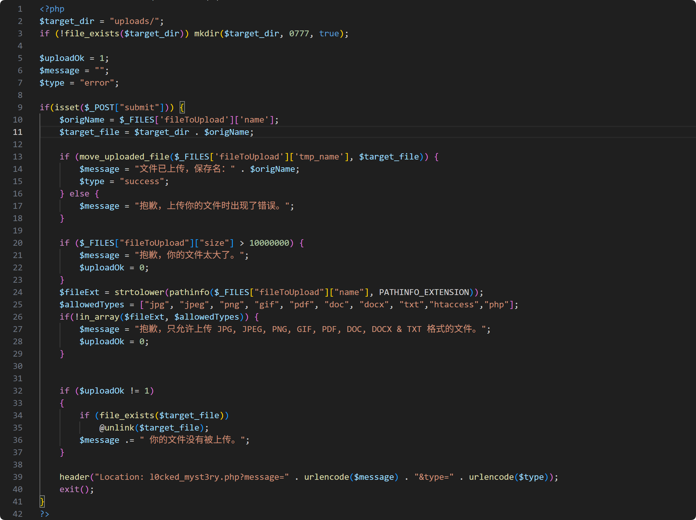Click the isset keyword on line 9
This screenshot has width=696, height=520.
tap(67, 108)
